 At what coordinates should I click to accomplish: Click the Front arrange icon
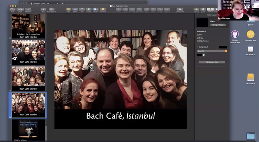pos(119,9)
